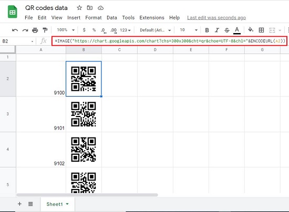Open the font size 10 dropdown

point(189,30)
